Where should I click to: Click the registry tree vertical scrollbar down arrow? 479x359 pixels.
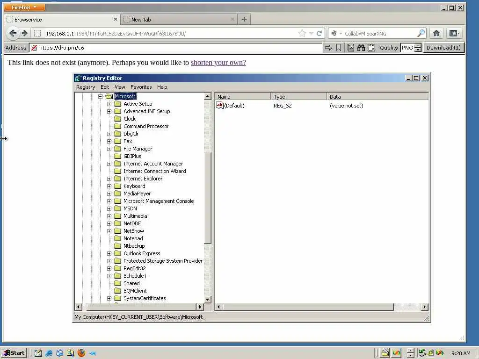207,299
